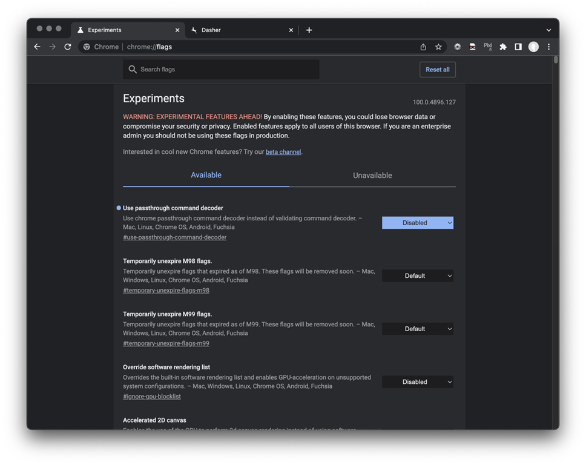Click the PixiJS extension icon
586x465 pixels.
(487, 47)
